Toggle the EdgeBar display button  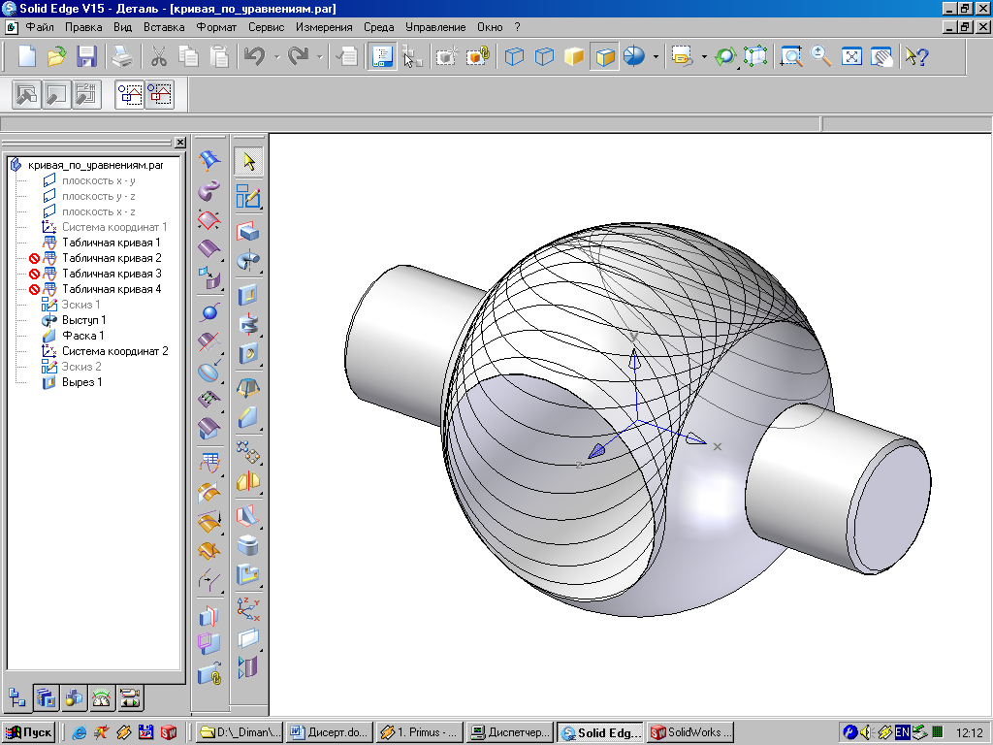pyautogui.click(x=382, y=56)
